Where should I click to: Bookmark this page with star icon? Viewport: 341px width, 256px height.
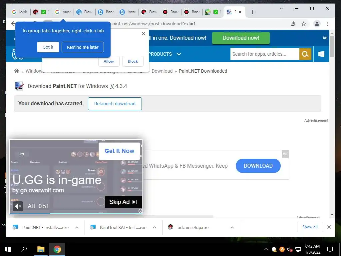point(304,24)
